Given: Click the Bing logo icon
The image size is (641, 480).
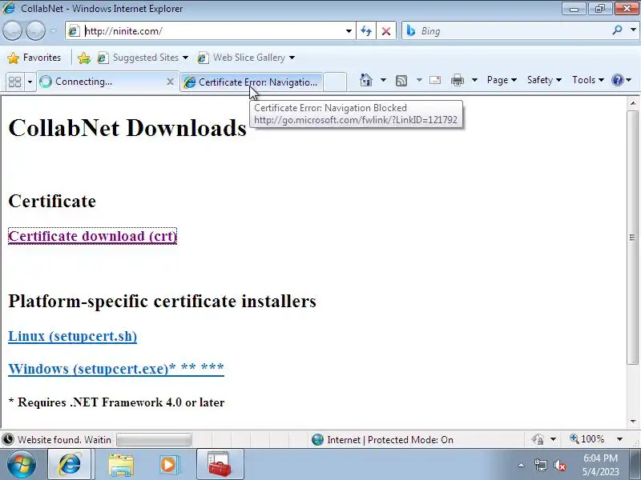Looking at the screenshot, I should click(x=411, y=30).
